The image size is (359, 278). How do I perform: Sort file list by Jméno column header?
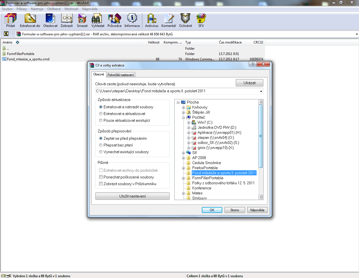(70, 42)
